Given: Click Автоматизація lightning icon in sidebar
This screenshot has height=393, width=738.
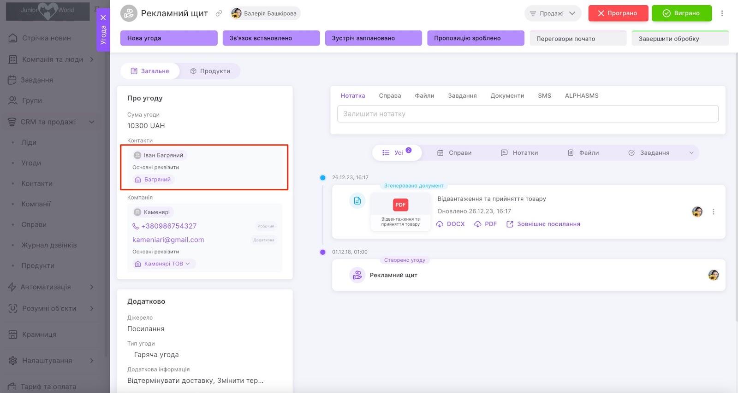Looking at the screenshot, I should (12, 287).
